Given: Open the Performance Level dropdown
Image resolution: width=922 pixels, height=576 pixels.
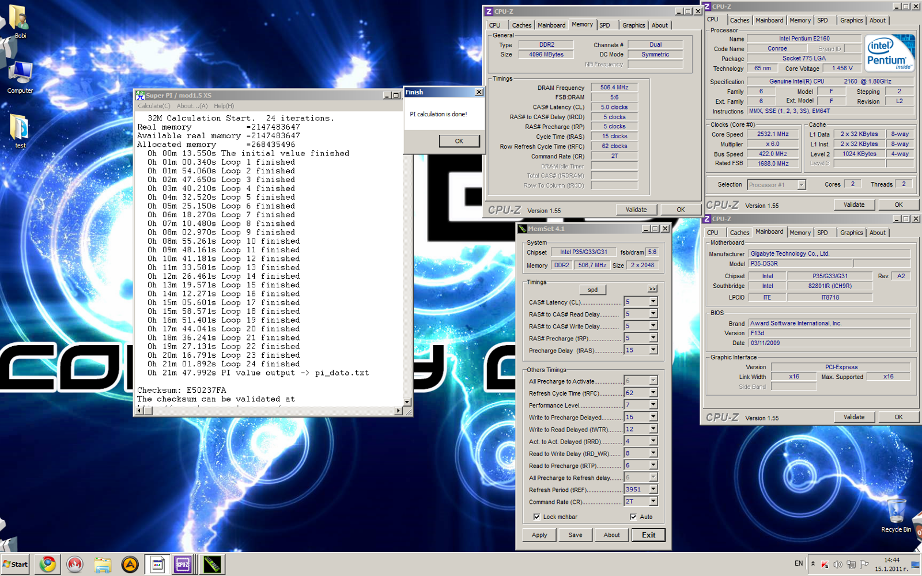Looking at the screenshot, I should pyautogui.click(x=653, y=405).
